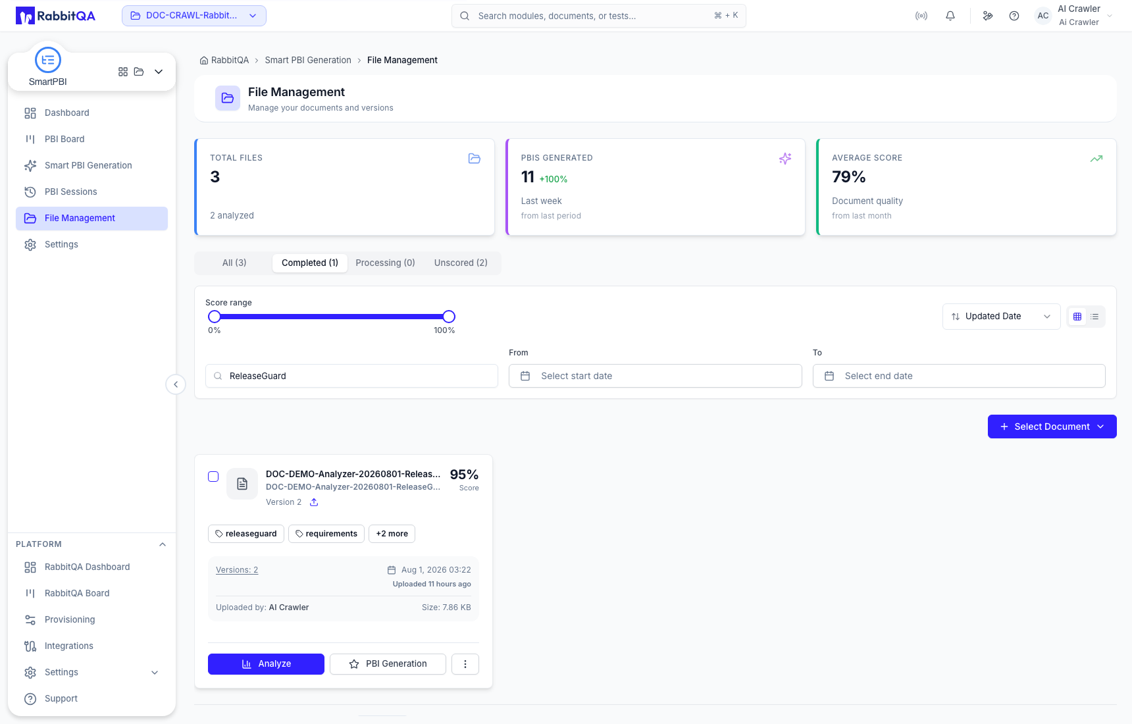The width and height of the screenshot is (1132, 724).
Task: Click the sort arrows icon by Updated Date
Action: point(956,317)
